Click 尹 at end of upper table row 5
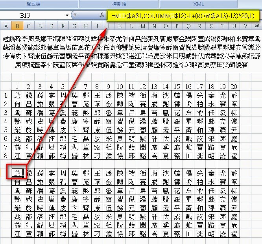 point(234,130)
